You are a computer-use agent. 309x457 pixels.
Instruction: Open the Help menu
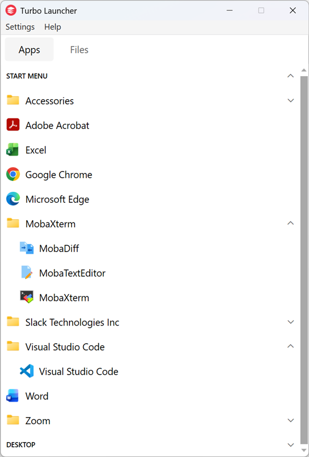point(53,27)
